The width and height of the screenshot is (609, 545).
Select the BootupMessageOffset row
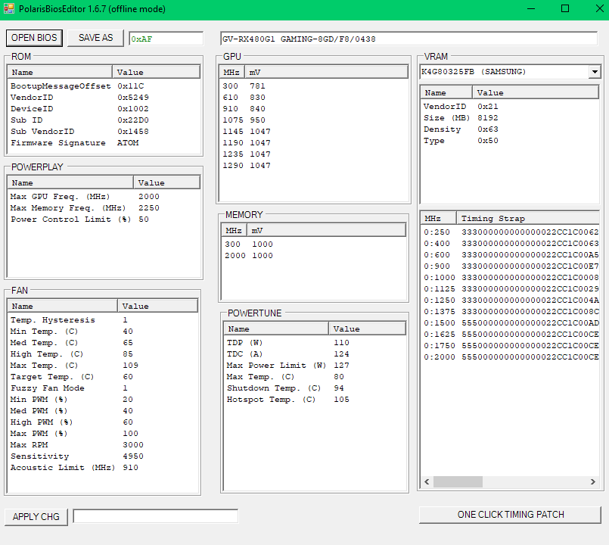point(104,86)
